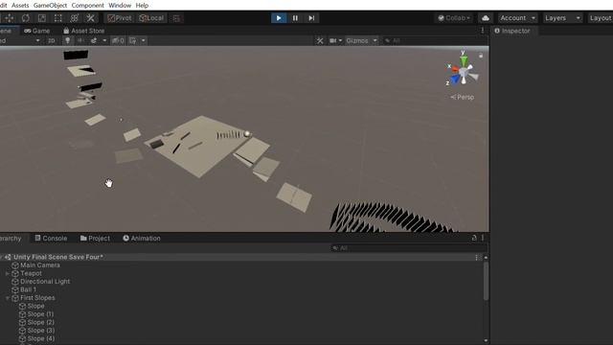Viewport: 613px width, 345px height.
Task: Toggle Persp projection label
Action: point(463,97)
